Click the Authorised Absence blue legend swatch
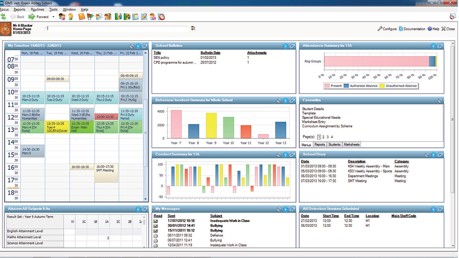Viewport: 459px width, 258px height. [346, 86]
